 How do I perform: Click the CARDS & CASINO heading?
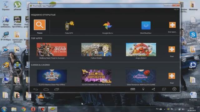(40, 65)
